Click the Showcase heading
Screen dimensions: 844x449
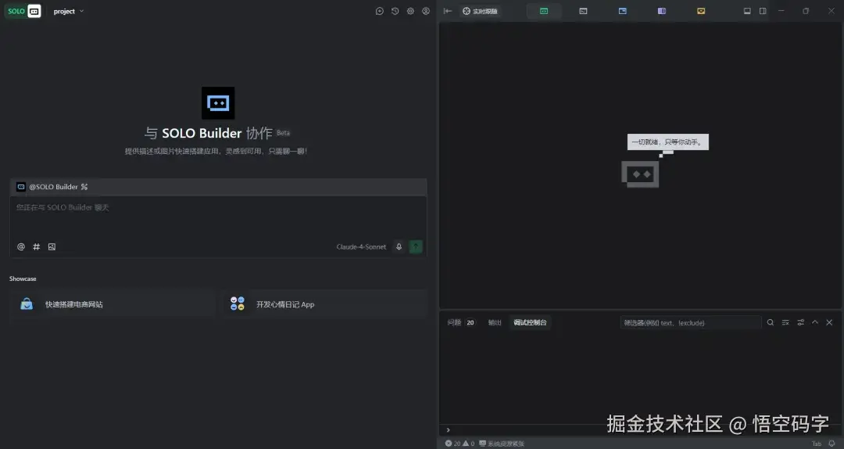[x=23, y=278]
